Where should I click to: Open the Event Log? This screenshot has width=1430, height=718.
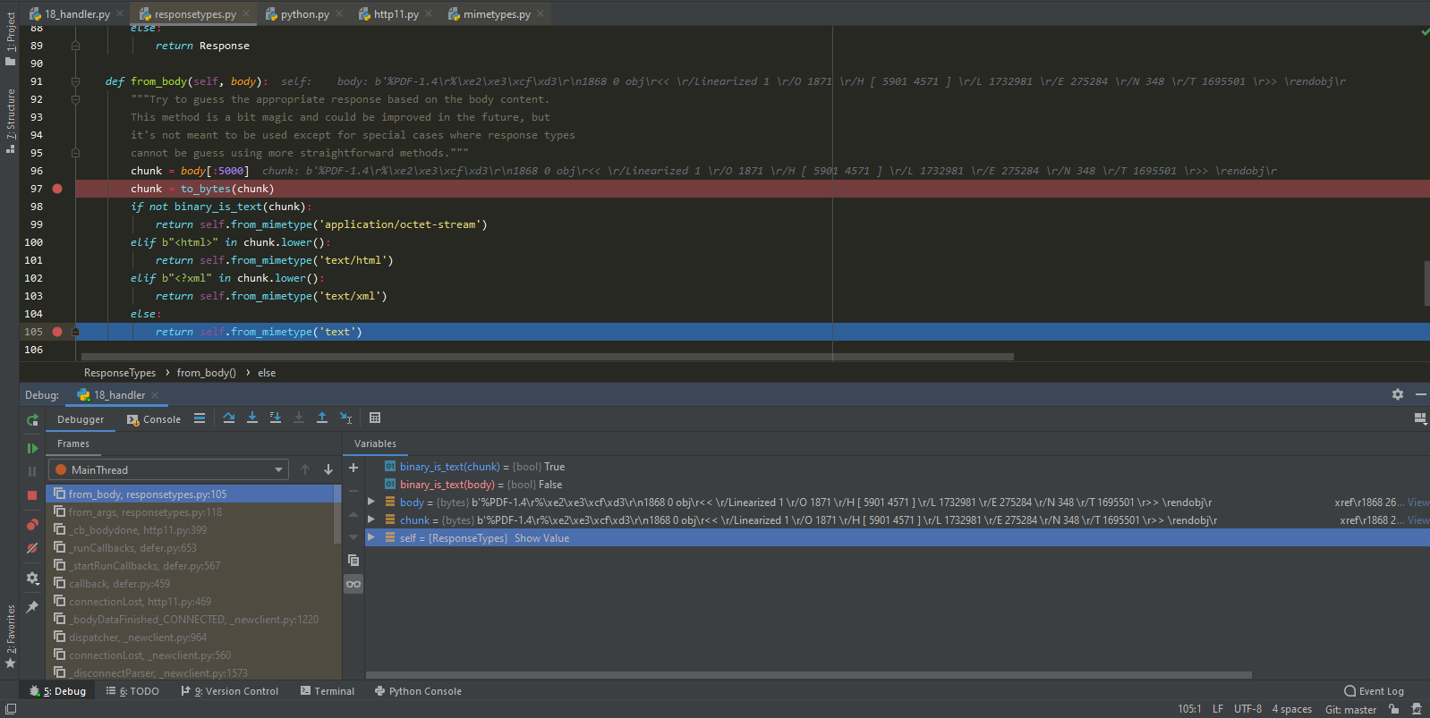1374,691
